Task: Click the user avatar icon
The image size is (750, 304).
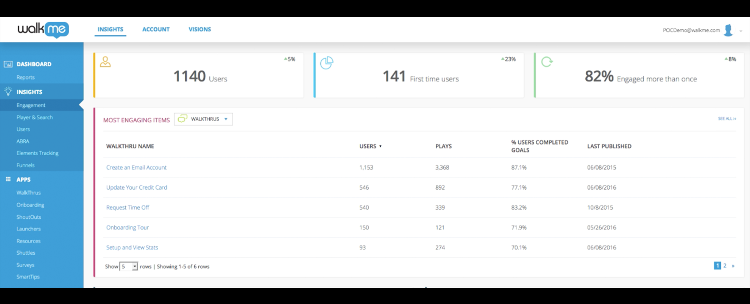Action: [728, 30]
